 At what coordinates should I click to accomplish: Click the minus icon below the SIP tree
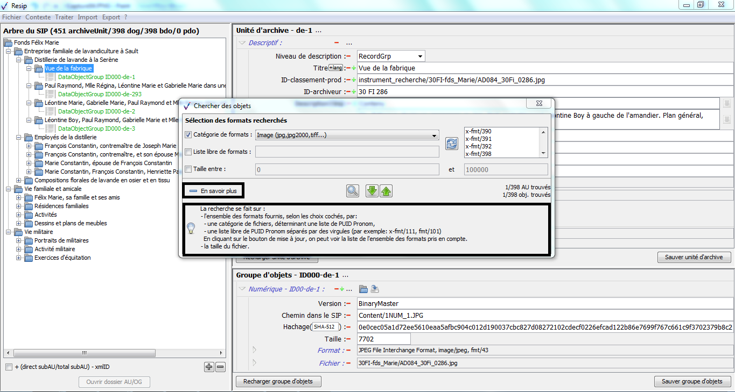220,367
